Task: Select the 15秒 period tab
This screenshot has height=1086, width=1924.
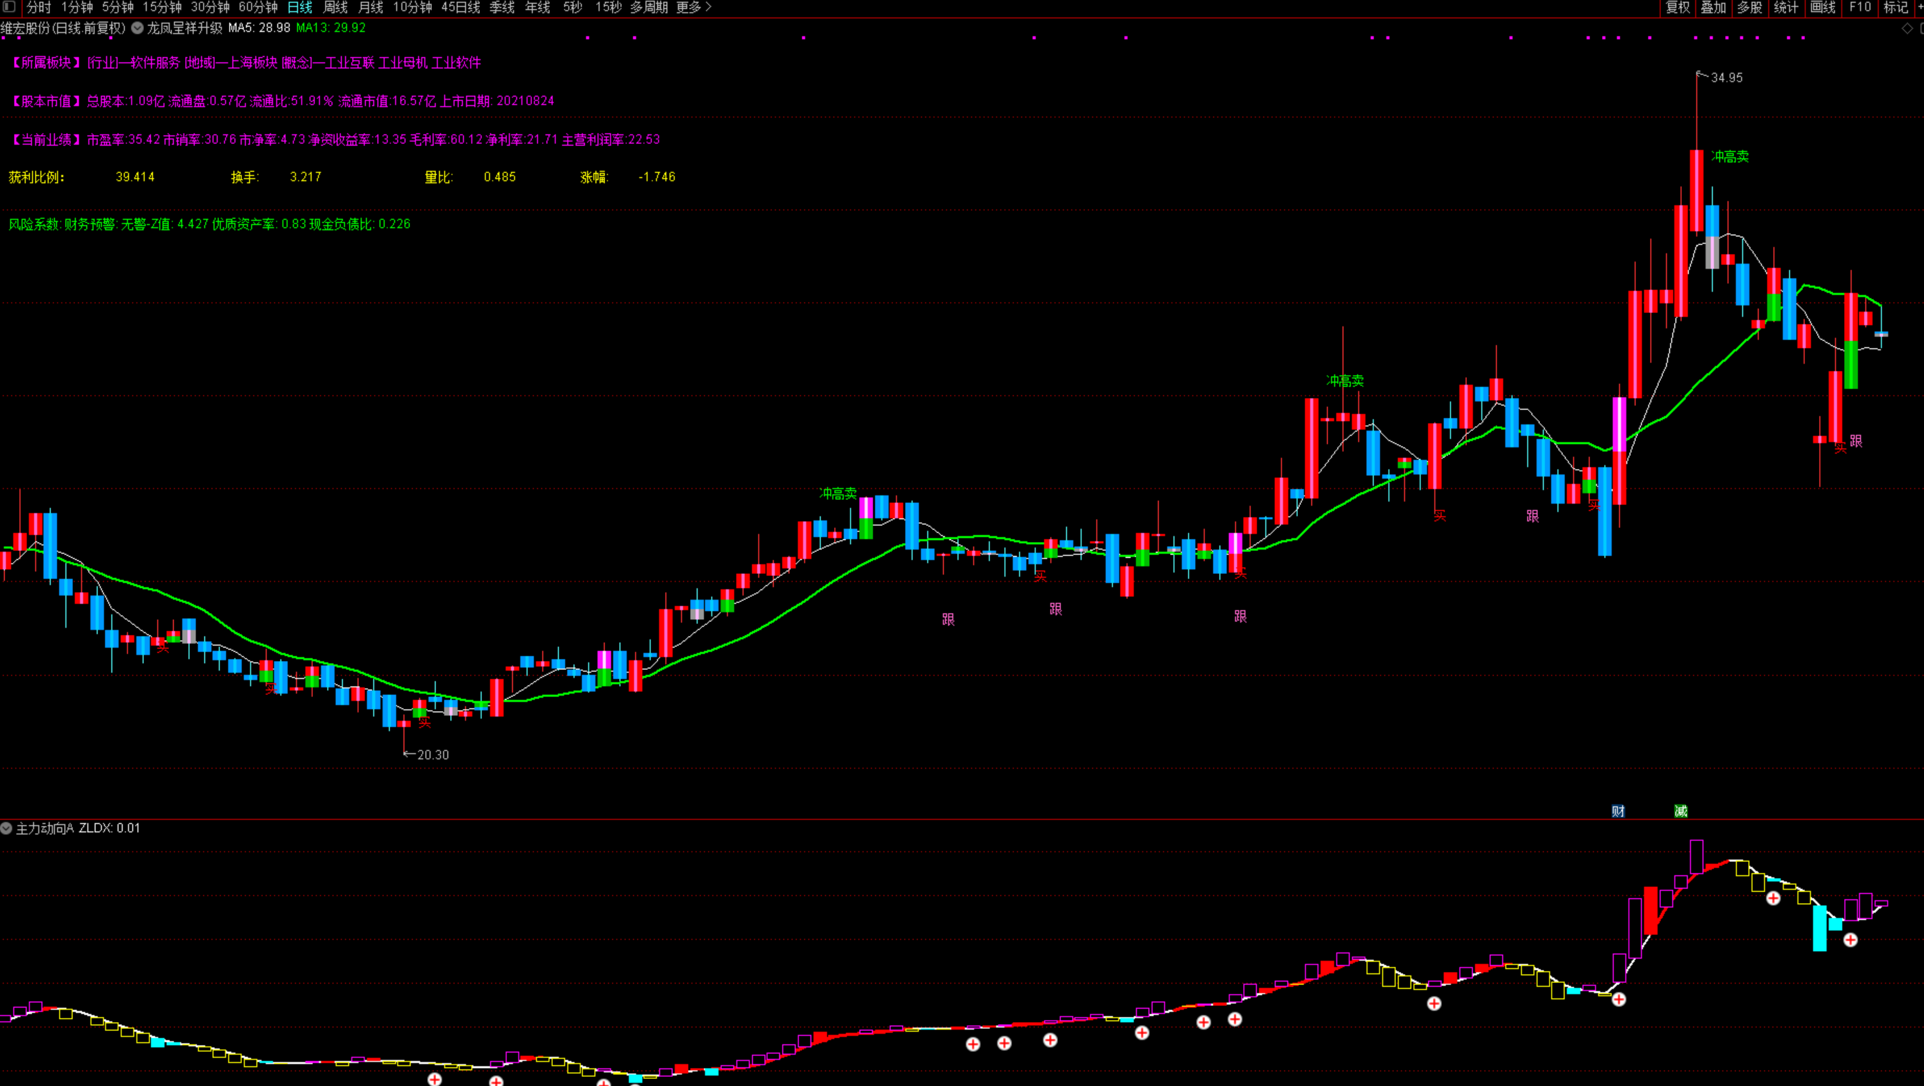Action: coord(608,7)
